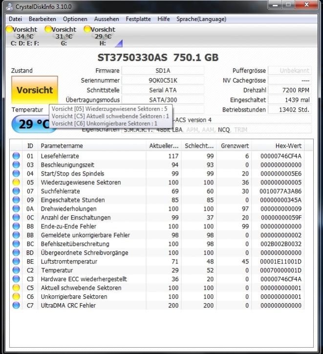Click the blue dot for Drehwiederholungen
323x354 pixels.
pos(16,209)
